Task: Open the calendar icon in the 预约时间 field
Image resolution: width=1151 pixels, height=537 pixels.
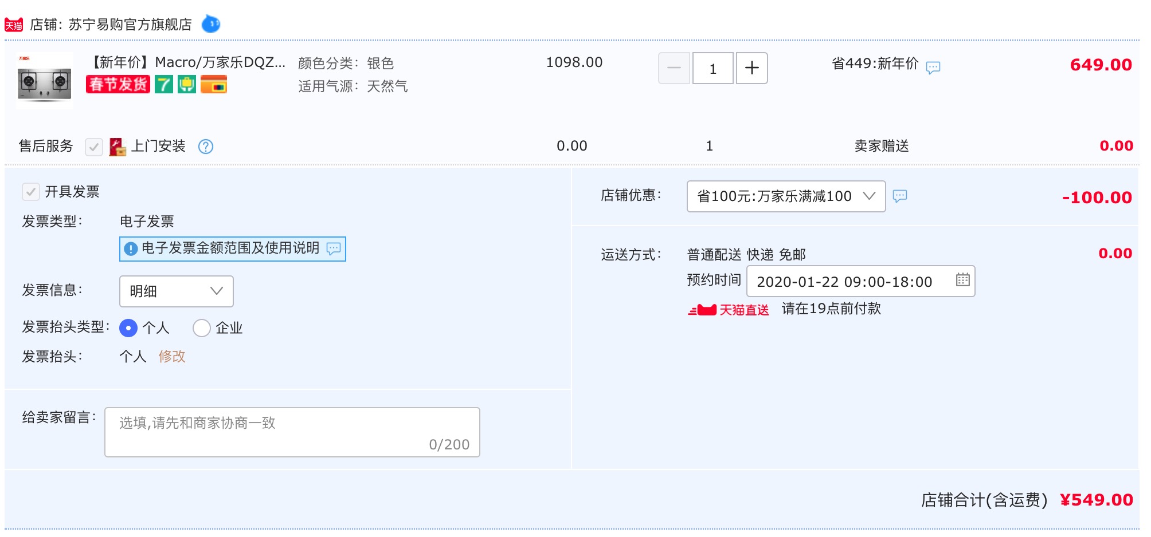Action: 963,279
